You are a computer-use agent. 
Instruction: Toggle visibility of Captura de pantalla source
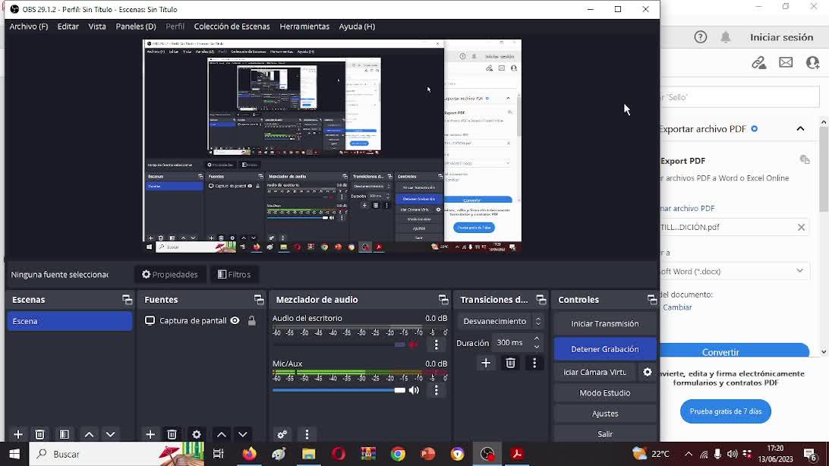point(235,321)
